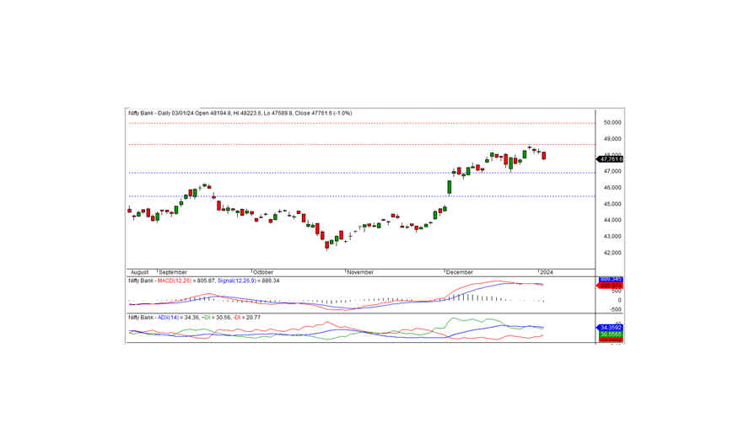This screenshot has height=444, width=744.
Task: Click the latest red candlestick on the chart
Action: point(544,155)
